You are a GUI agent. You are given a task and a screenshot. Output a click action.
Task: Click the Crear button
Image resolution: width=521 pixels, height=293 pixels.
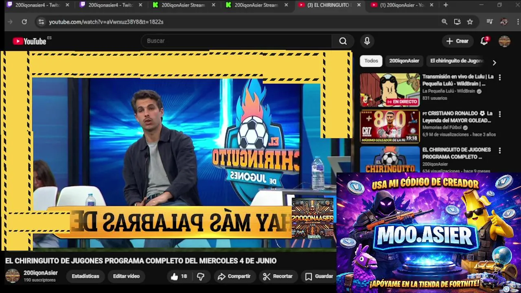click(x=458, y=41)
